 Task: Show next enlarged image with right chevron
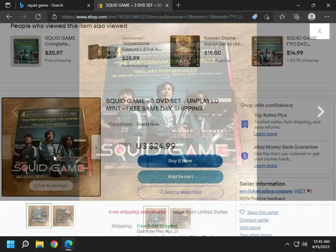click(321, 112)
